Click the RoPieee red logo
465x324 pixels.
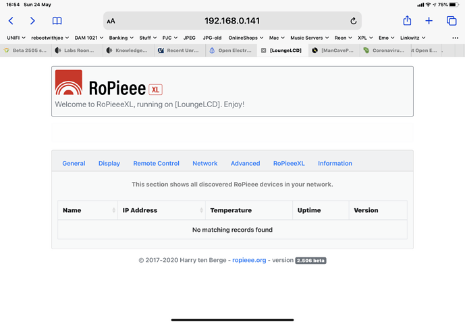69,82
